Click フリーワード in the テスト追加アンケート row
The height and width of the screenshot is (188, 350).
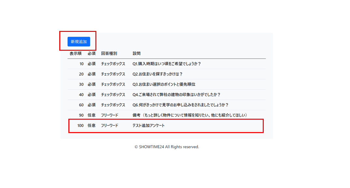pyautogui.click(x=110, y=126)
